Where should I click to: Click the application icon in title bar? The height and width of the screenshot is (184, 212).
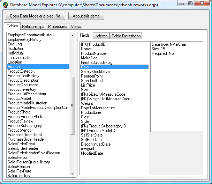click(6, 5)
